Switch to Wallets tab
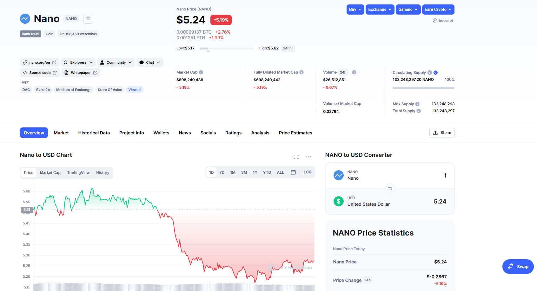This screenshot has width=537, height=291. click(x=161, y=133)
